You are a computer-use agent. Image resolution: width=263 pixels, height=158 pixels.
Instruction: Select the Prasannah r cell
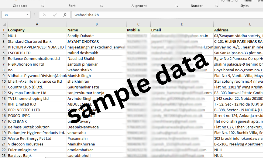97,139
